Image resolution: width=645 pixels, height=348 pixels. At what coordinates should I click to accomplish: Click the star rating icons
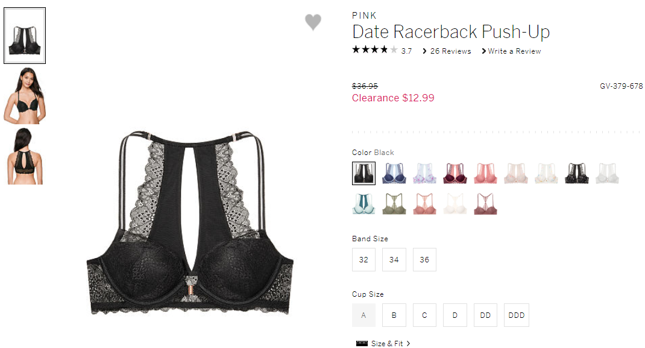coord(375,50)
